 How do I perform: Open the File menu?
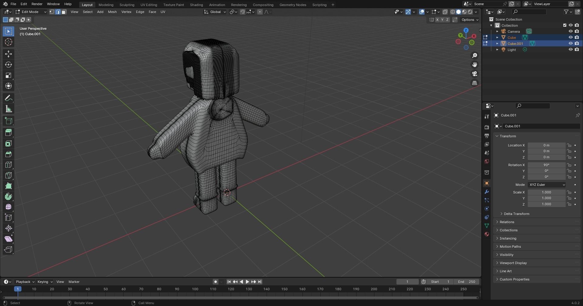pyautogui.click(x=13, y=4)
